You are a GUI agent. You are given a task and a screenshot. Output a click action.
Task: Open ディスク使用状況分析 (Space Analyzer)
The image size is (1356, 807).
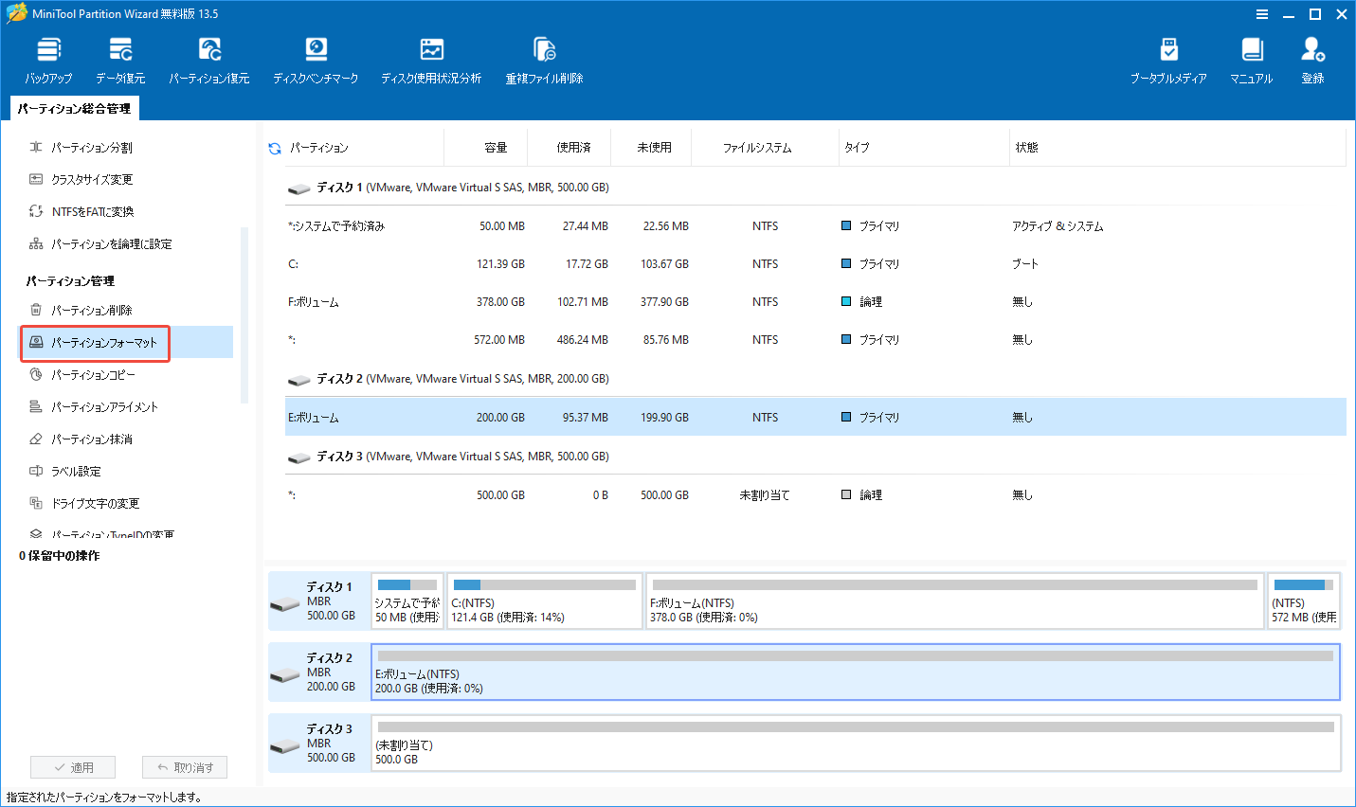[431, 57]
